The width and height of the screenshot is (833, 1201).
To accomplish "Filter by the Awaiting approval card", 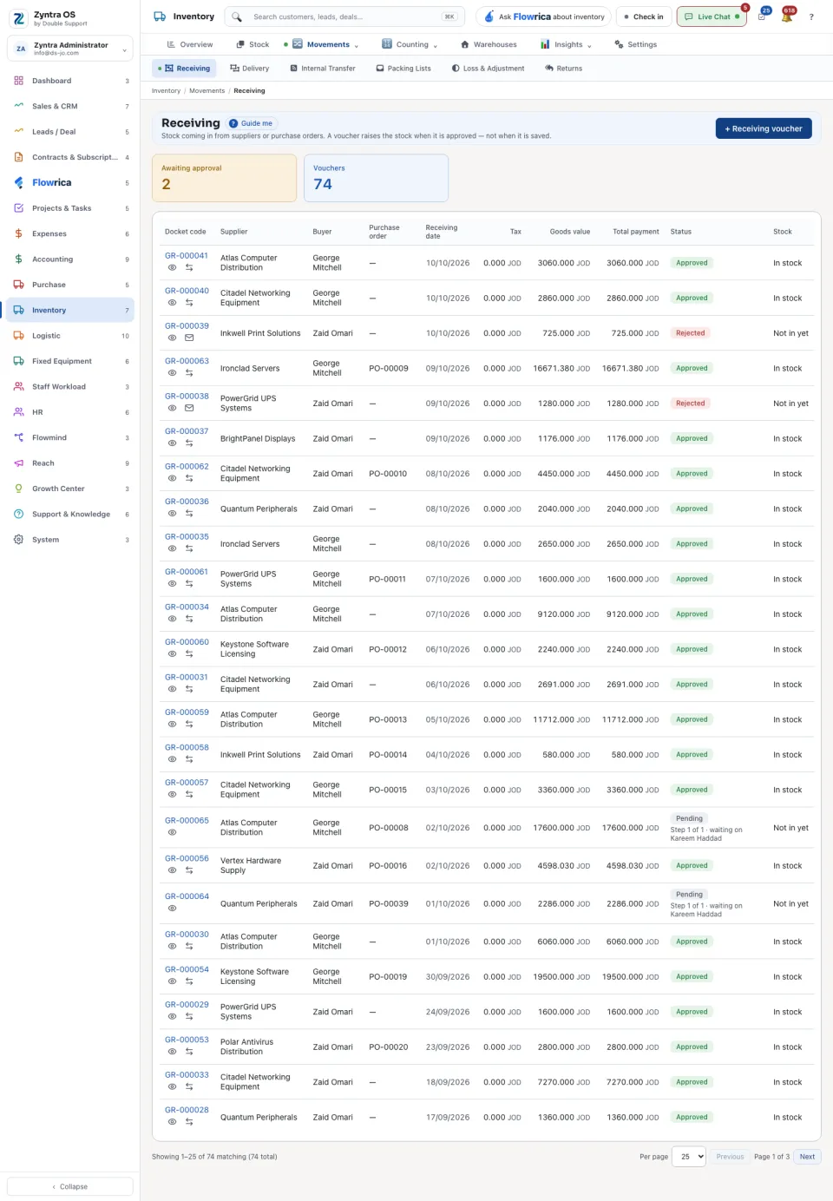I will 224,178.
